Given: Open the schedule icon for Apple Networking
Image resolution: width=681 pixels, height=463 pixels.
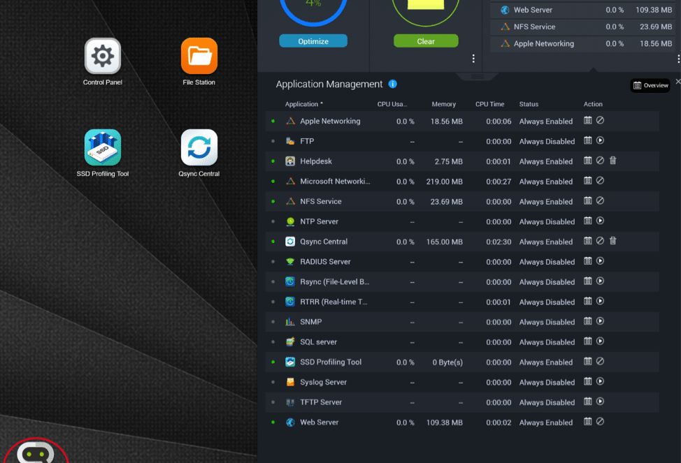Looking at the screenshot, I should coord(587,121).
